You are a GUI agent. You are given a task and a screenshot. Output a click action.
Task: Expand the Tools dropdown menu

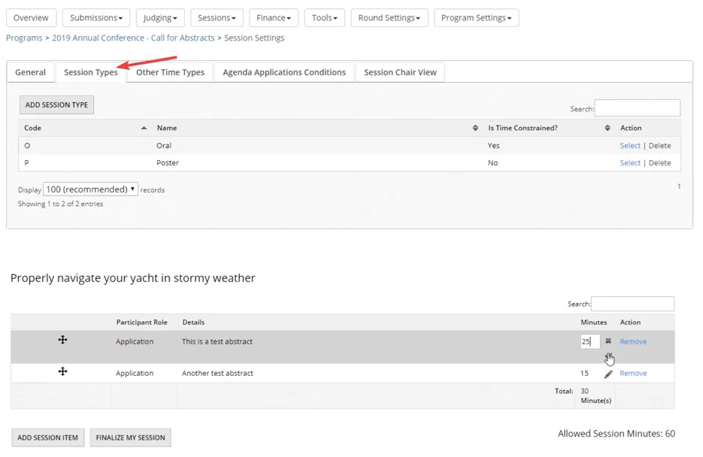tap(325, 18)
